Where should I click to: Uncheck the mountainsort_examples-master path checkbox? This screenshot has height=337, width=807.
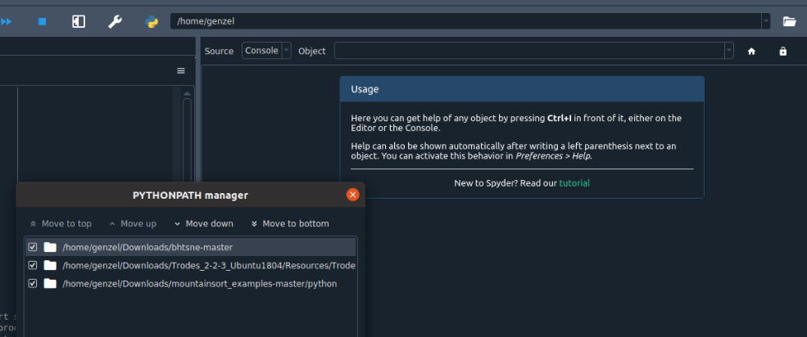(x=33, y=284)
